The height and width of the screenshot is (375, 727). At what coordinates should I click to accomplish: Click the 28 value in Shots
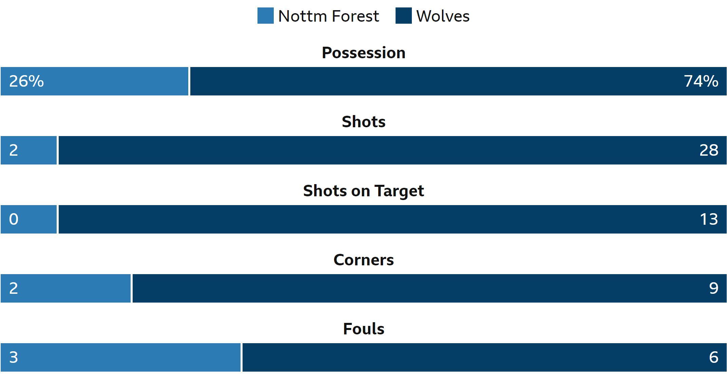point(709,150)
